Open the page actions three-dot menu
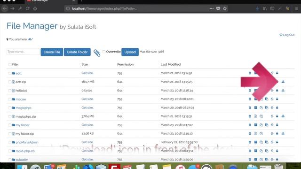 tap(212, 8)
